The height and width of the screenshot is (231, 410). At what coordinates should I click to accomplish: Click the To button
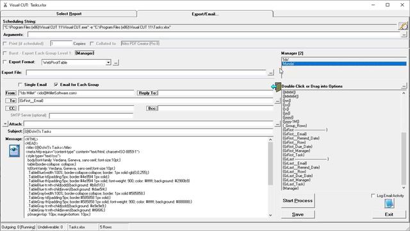pyautogui.click(x=11, y=101)
